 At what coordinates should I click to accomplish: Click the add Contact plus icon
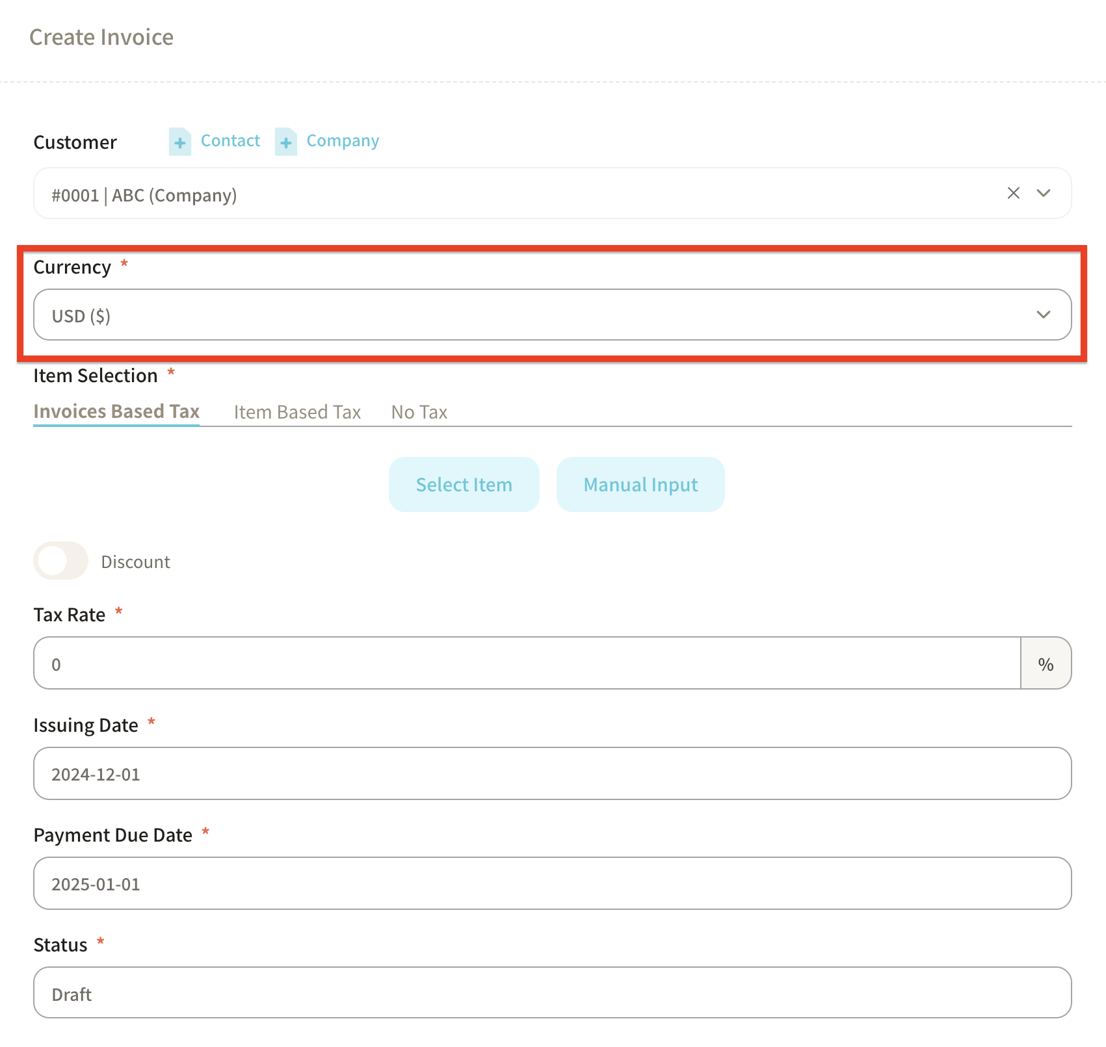(179, 142)
